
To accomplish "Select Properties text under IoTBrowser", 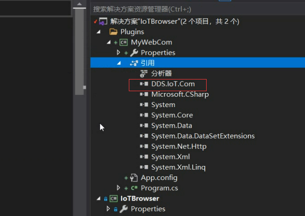I will (x=148, y=209).
